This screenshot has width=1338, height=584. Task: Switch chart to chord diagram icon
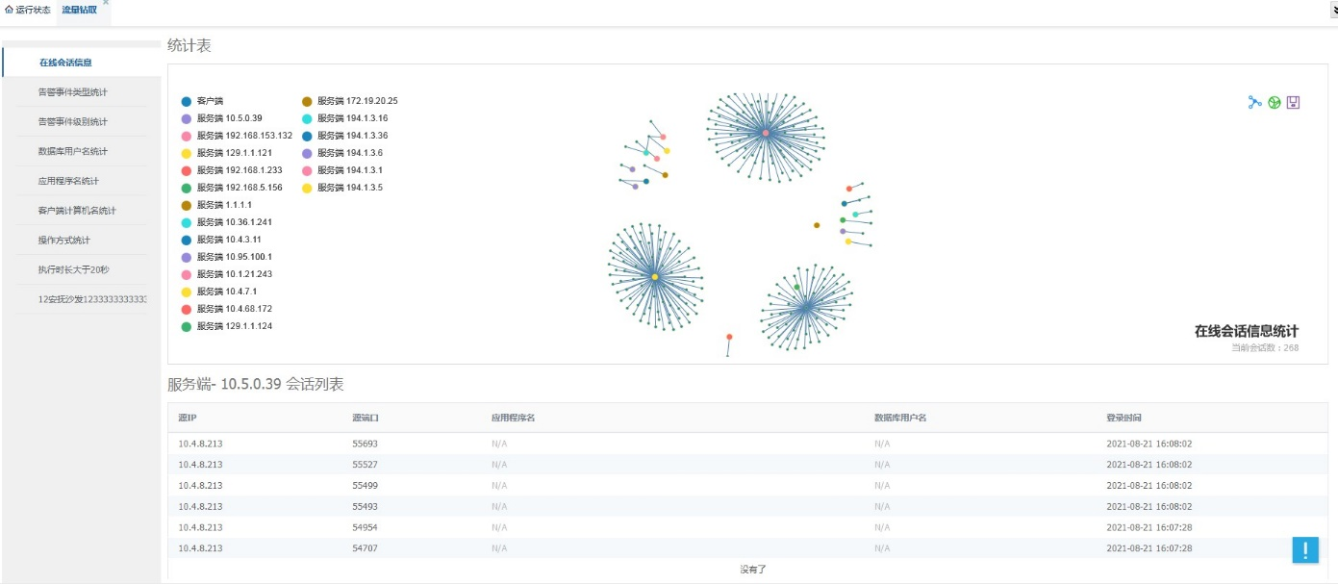pos(1274,102)
